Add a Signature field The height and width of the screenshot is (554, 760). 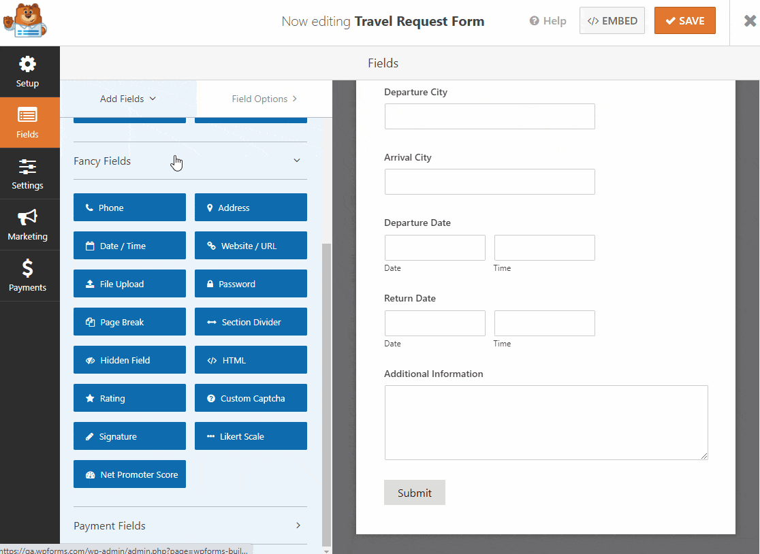point(129,436)
